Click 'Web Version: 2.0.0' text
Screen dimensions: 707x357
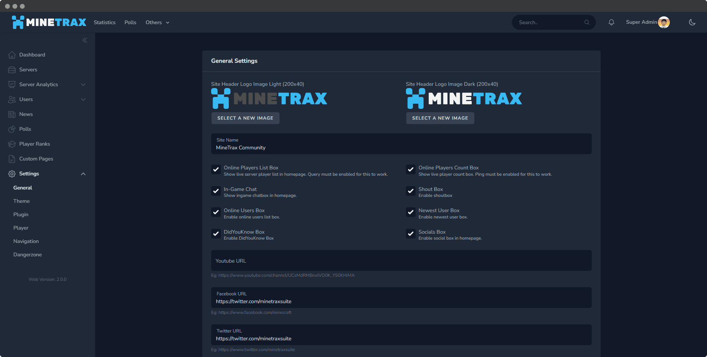click(48, 279)
